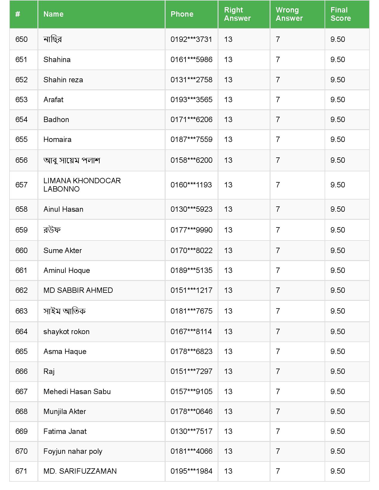Click the Final Score column header
Viewport: 379px width, 490px height.
[340, 14]
